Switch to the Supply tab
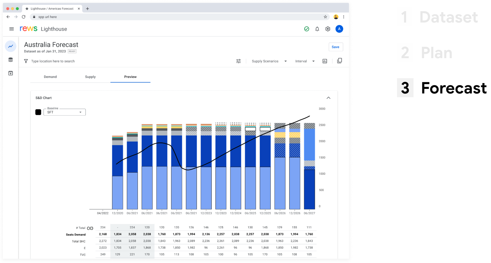The image size is (491, 263). (90, 77)
